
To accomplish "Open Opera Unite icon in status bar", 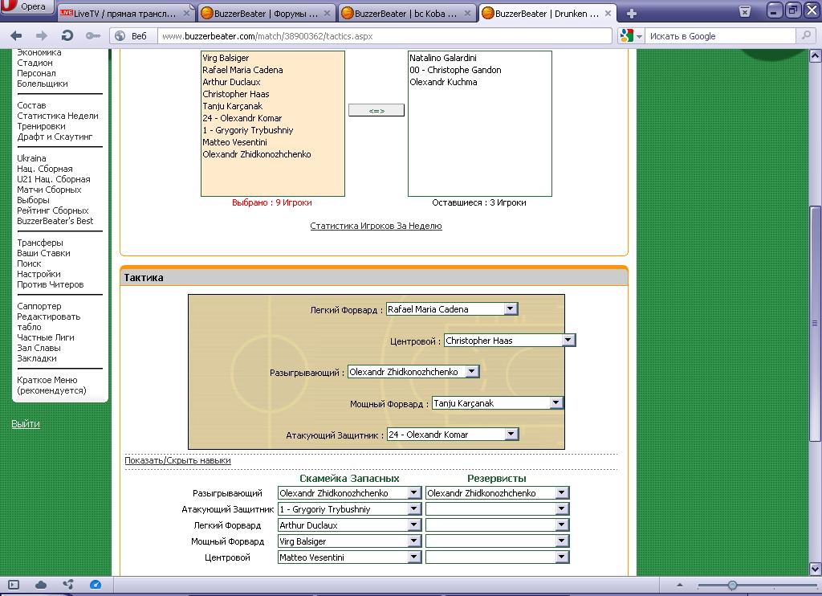I will pyautogui.click(x=67, y=585).
